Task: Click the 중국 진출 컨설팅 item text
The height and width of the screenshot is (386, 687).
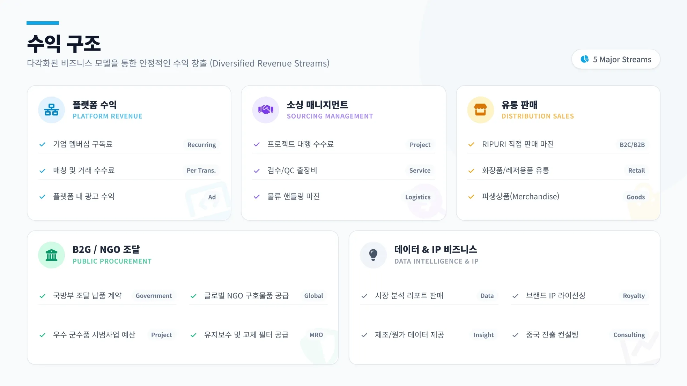Action: (552, 335)
